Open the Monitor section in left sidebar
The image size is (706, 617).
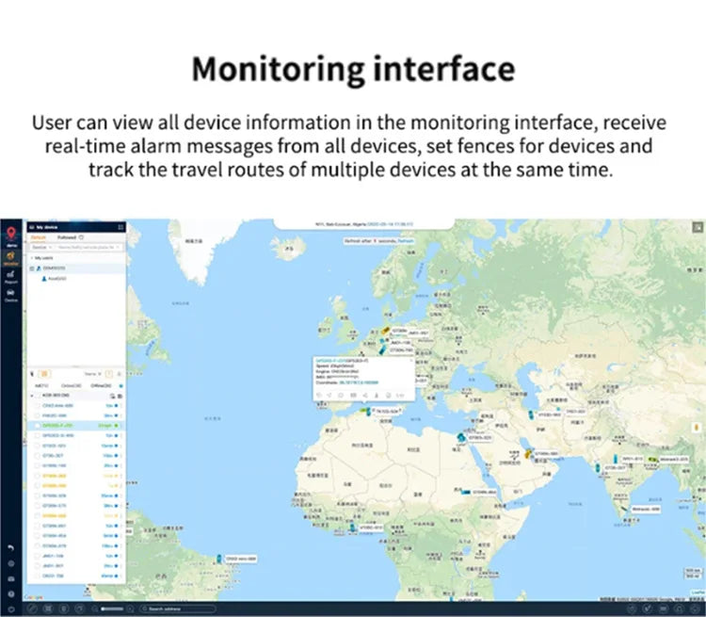pos(10,259)
